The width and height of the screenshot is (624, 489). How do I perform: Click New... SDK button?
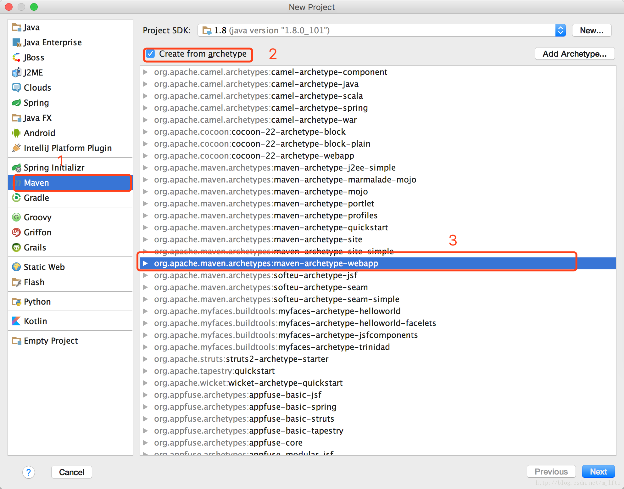(x=592, y=31)
